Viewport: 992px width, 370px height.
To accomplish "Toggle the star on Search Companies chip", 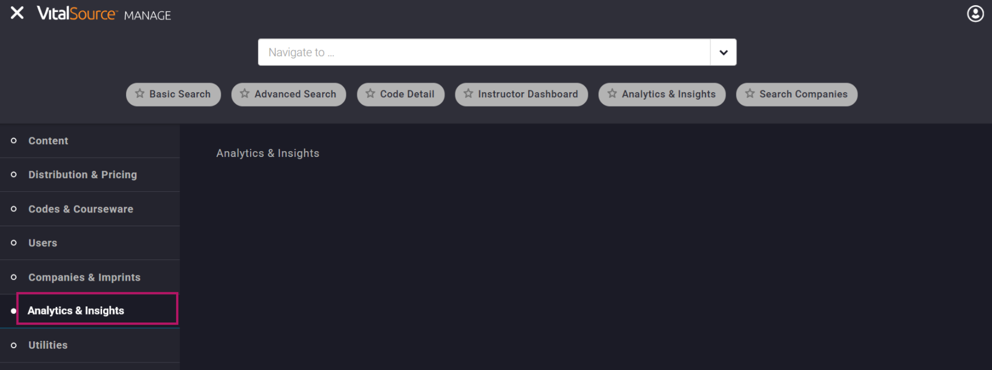I will coord(750,94).
